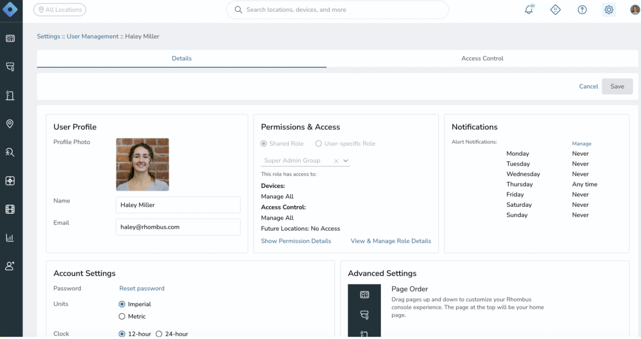Open the video wall icon in sidebar

click(x=10, y=180)
